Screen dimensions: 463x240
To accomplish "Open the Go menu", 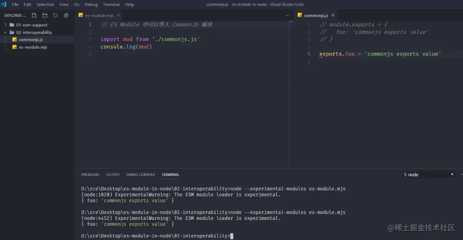I will click(76, 5).
